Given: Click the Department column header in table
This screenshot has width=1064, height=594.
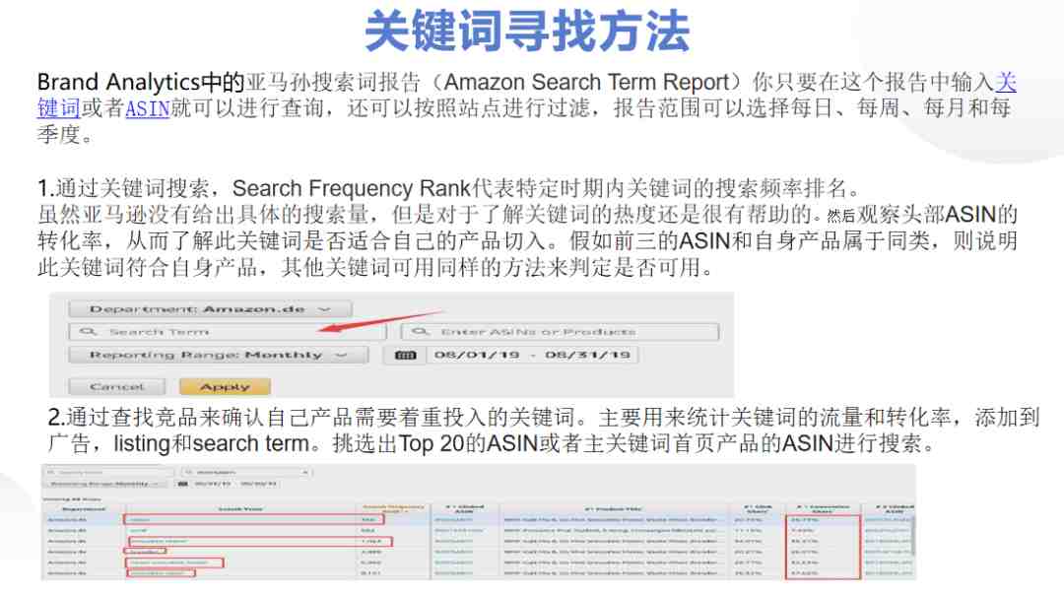Looking at the screenshot, I should click(x=84, y=509).
